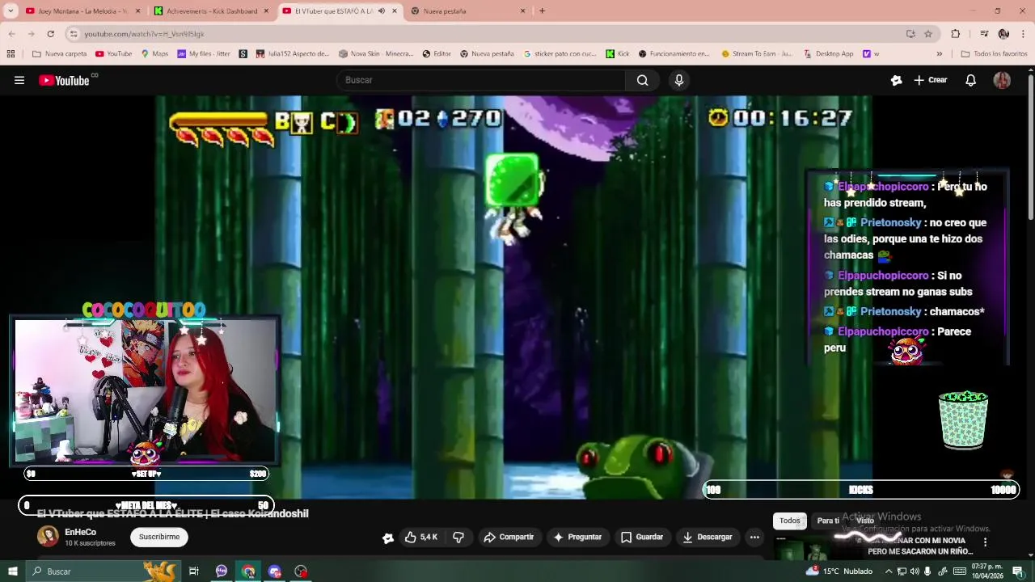Open the YouTube account avatar menu

point(1002,80)
